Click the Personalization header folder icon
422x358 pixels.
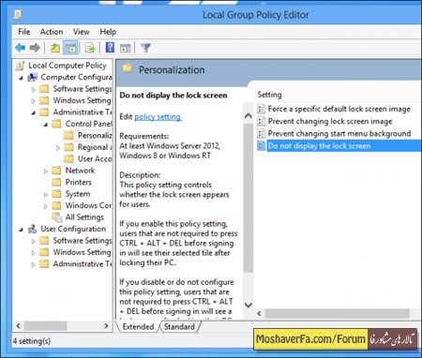(128, 68)
